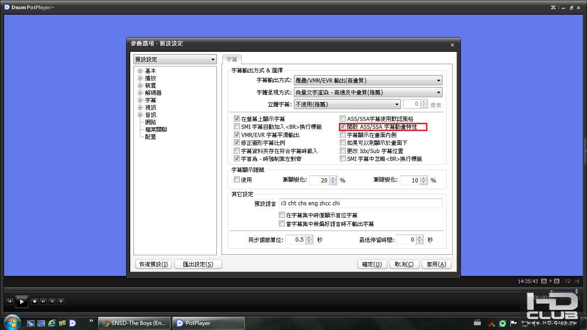Click the next track button

(43, 301)
